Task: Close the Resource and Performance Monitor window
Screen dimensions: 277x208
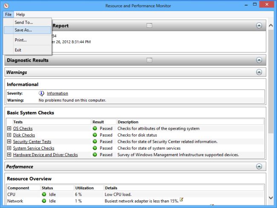Action: (267, 4)
